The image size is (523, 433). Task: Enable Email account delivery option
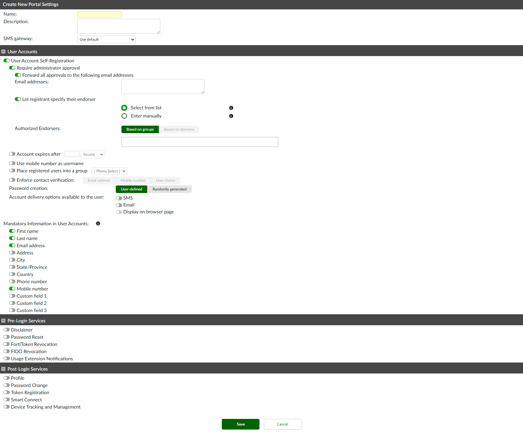point(119,205)
